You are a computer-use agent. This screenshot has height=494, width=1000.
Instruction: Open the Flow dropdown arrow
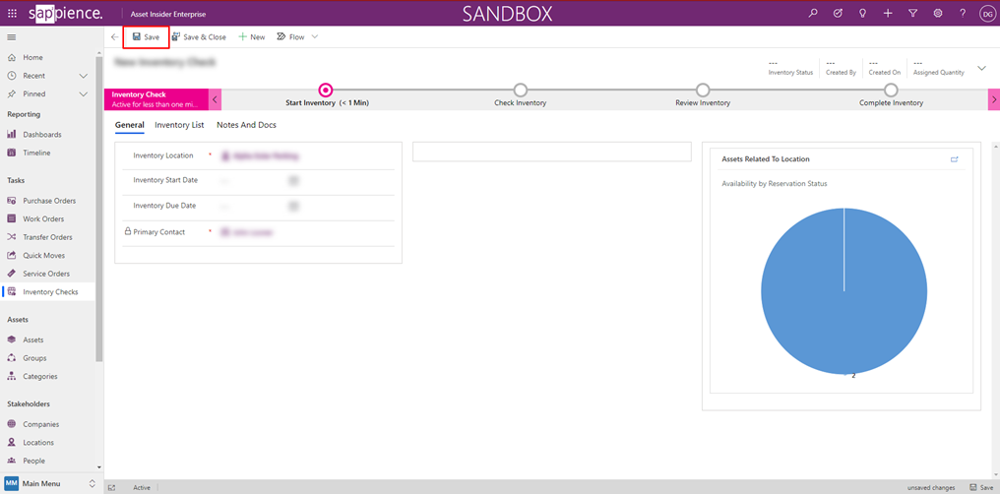314,37
